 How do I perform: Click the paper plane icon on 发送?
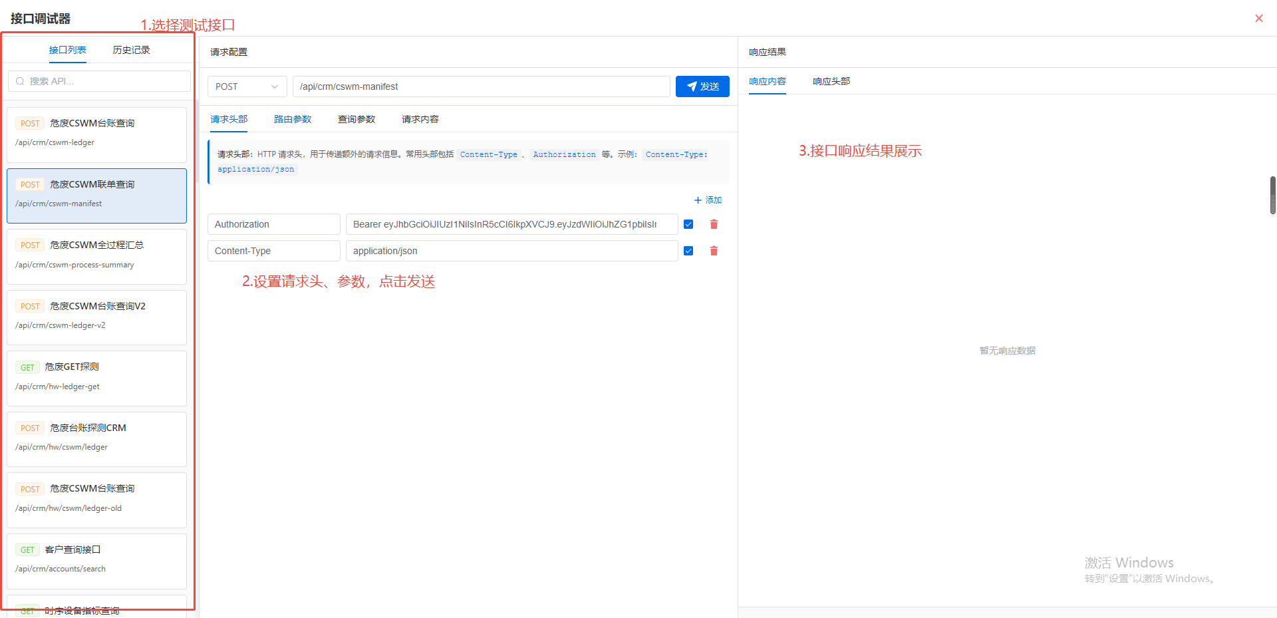(692, 86)
